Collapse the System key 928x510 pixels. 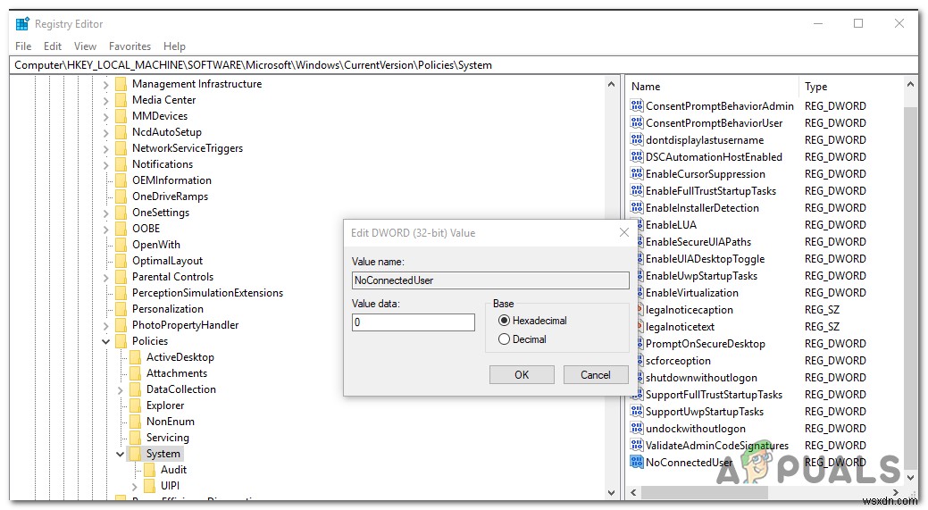tap(121, 454)
